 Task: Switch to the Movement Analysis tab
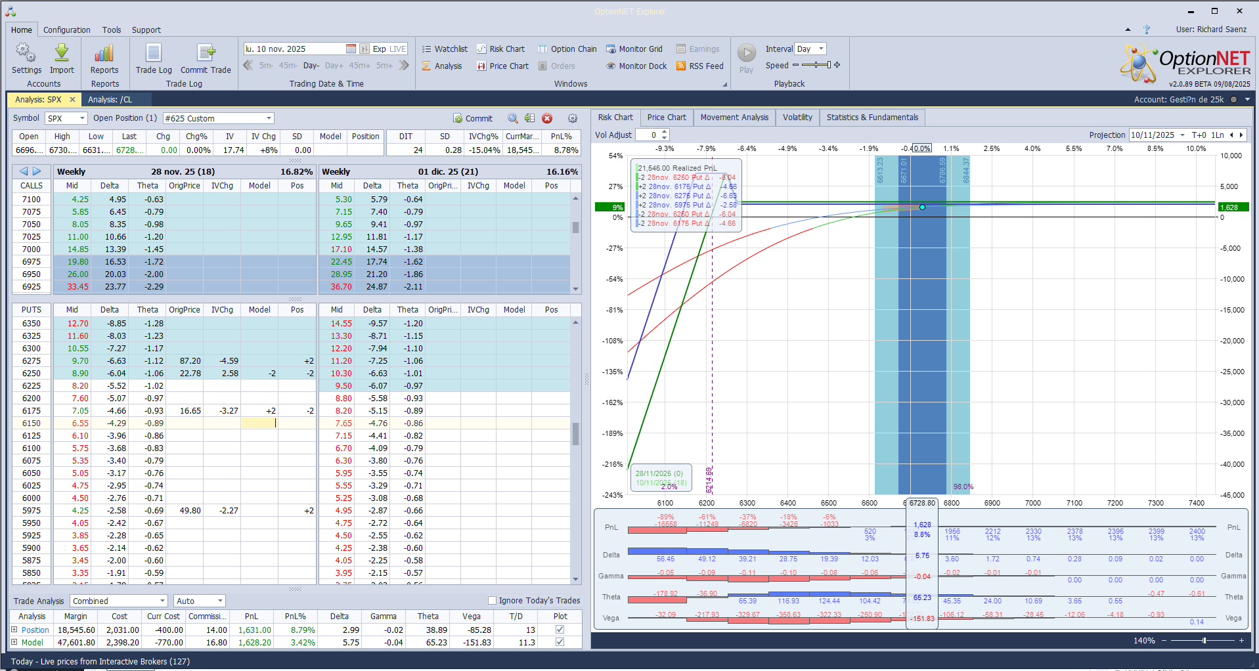pyautogui.click(x=734, y=118)
